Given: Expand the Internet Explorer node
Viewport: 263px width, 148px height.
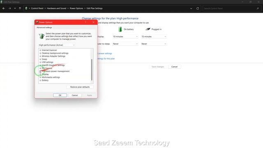Looking at the screenshot, I should pos(40,50).
